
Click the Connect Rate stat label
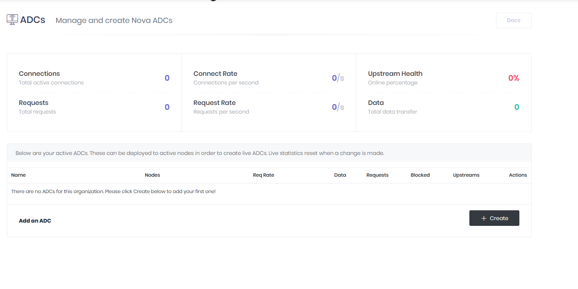click(215, 74)
